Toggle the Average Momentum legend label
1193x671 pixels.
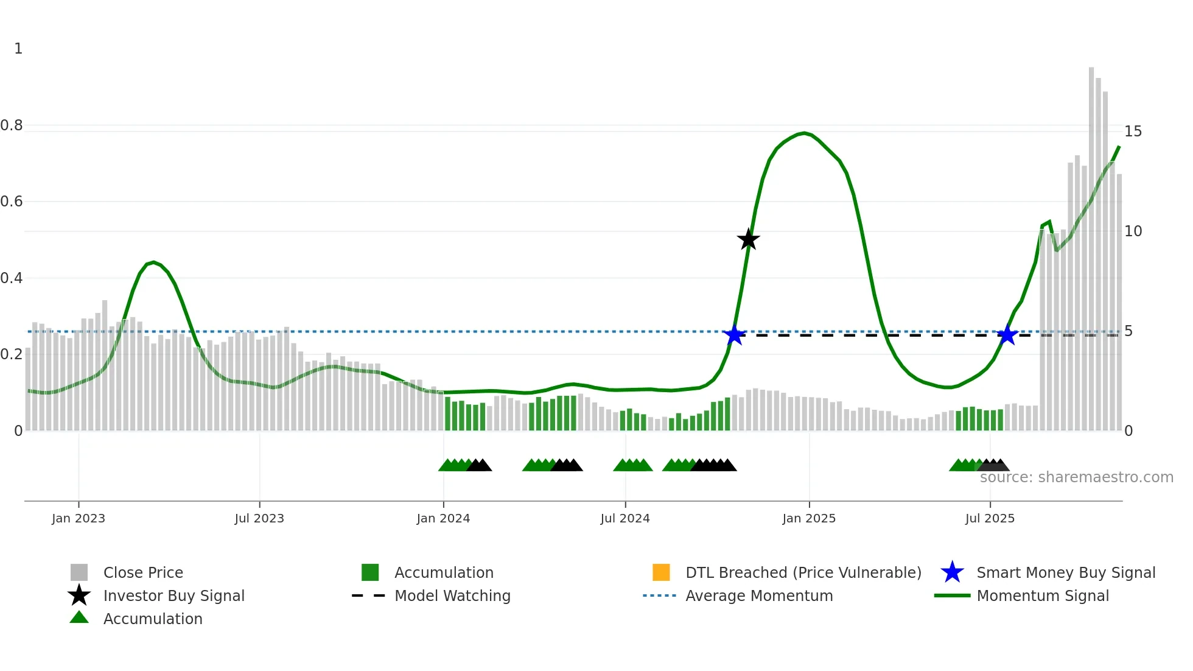(759, 595)
